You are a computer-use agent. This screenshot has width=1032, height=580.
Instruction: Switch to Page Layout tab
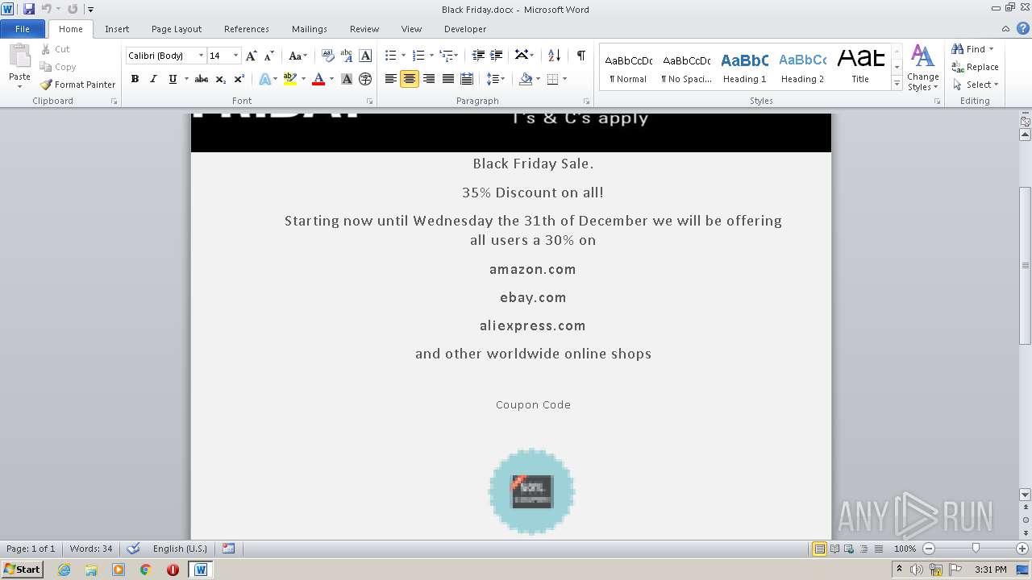pyautogui.click(x=177, y=28)
